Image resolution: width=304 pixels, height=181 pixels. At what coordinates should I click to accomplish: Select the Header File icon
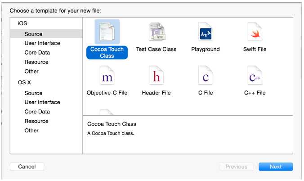tap(156, 75)
